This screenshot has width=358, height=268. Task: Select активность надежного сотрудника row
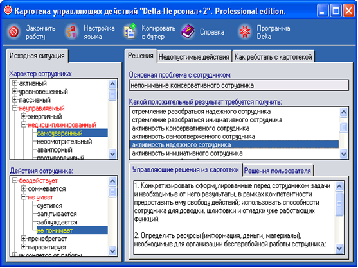point(234,145)
